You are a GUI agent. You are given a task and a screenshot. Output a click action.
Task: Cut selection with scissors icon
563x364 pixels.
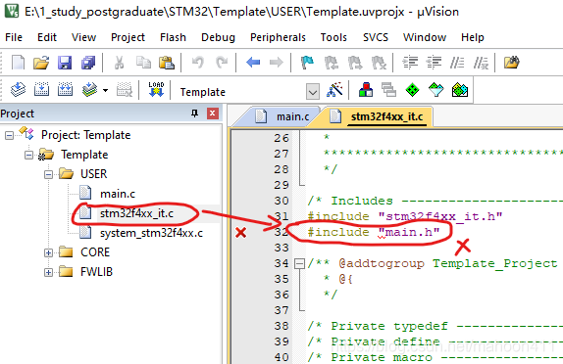120,63
